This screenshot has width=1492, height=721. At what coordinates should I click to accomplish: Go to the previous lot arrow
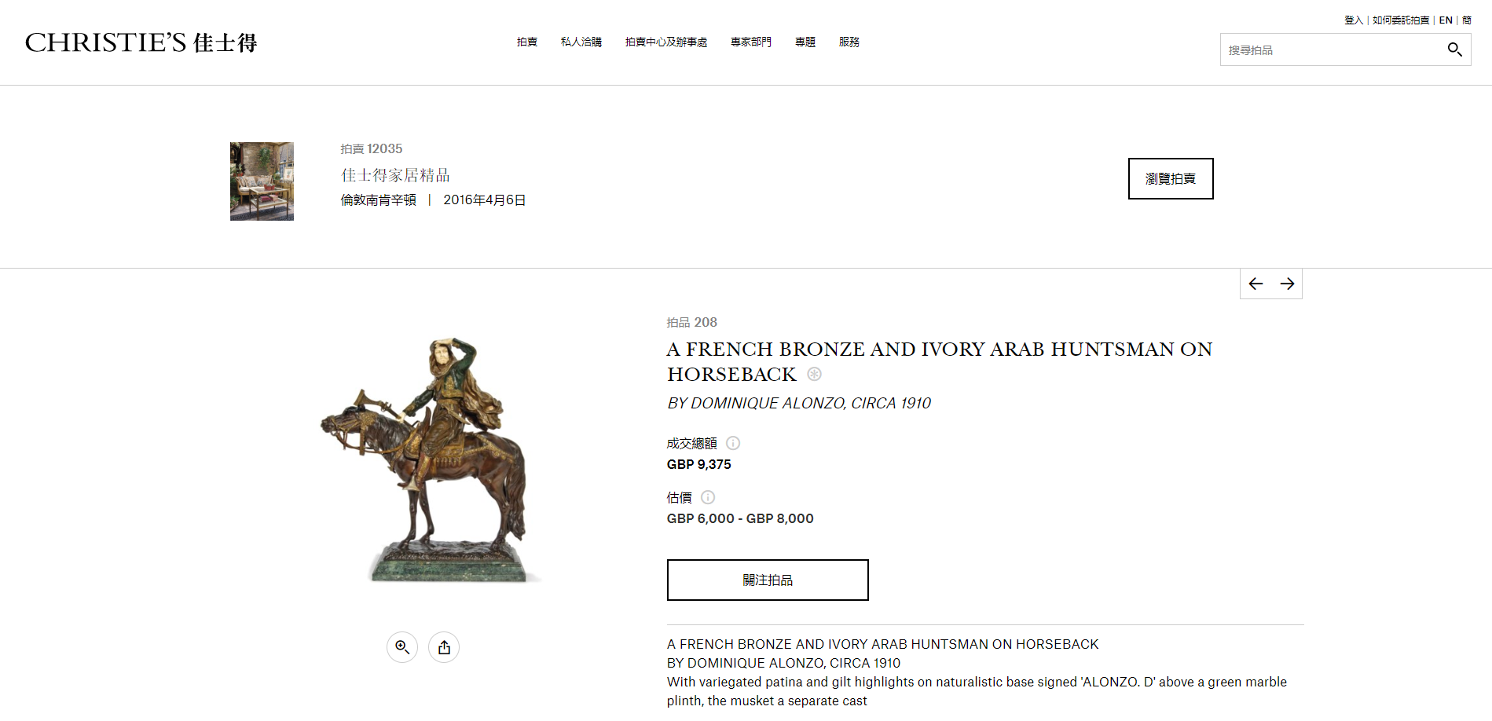point(1256,284)
